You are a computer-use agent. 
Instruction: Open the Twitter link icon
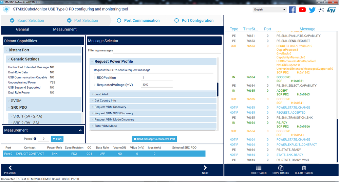[312, 10]
